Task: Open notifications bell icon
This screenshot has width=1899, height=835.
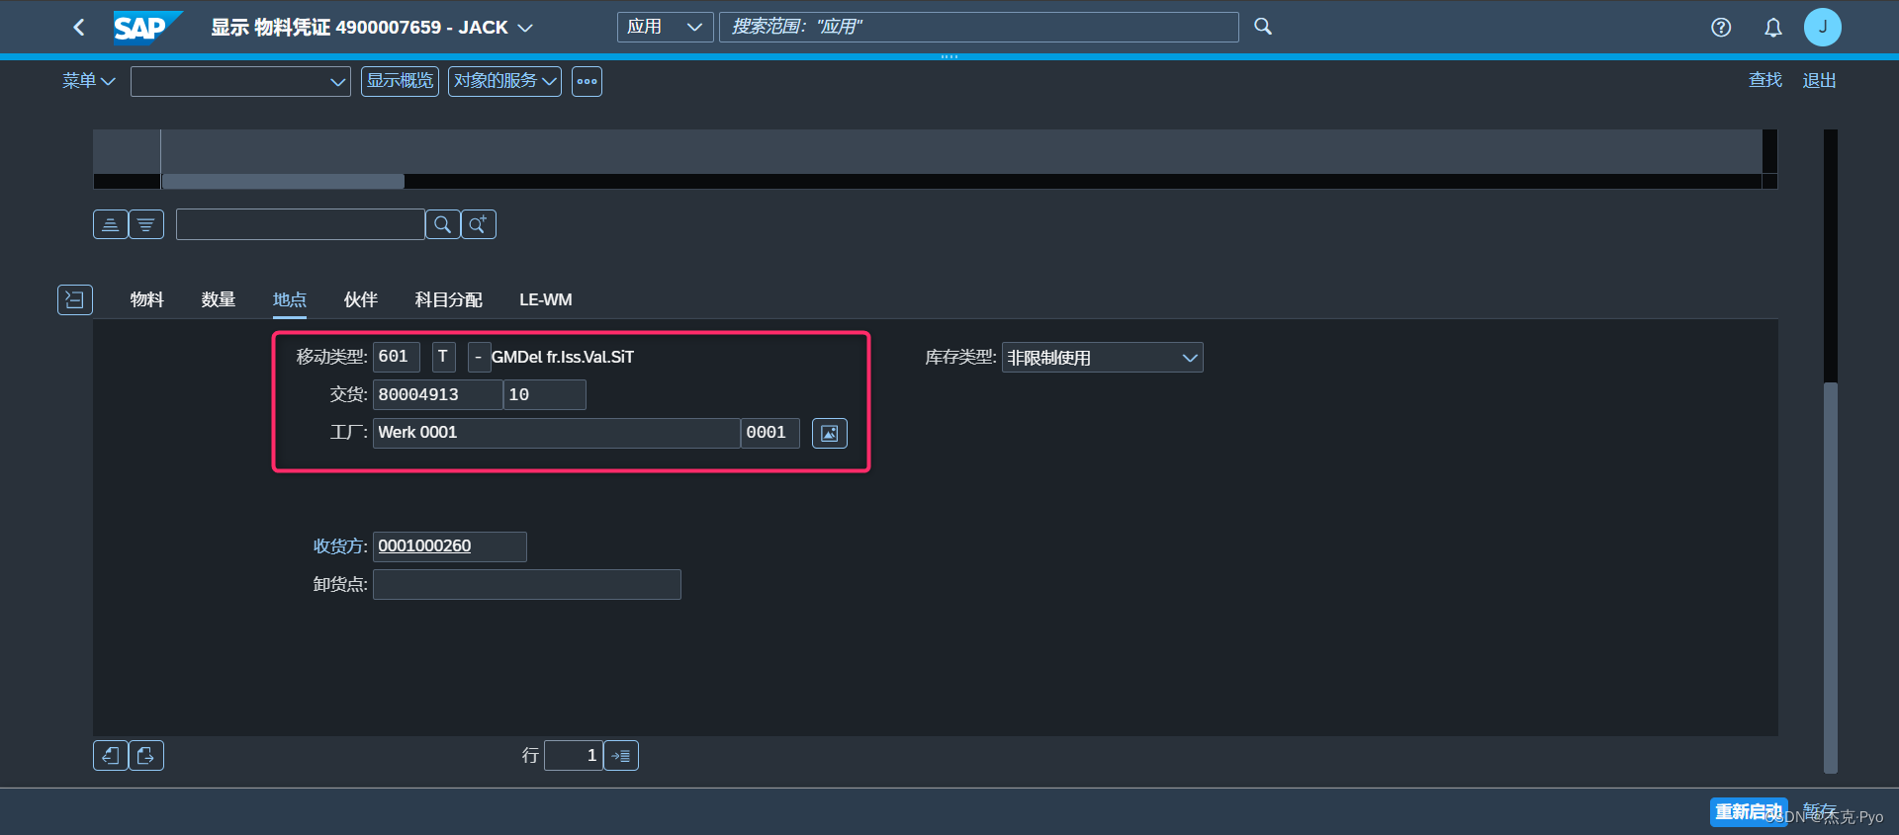Action: click(x=1773, y=28)
